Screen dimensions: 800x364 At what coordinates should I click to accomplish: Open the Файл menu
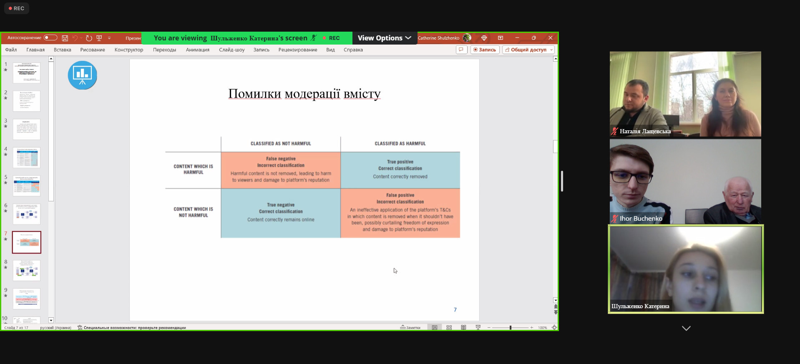pos(11,50)
